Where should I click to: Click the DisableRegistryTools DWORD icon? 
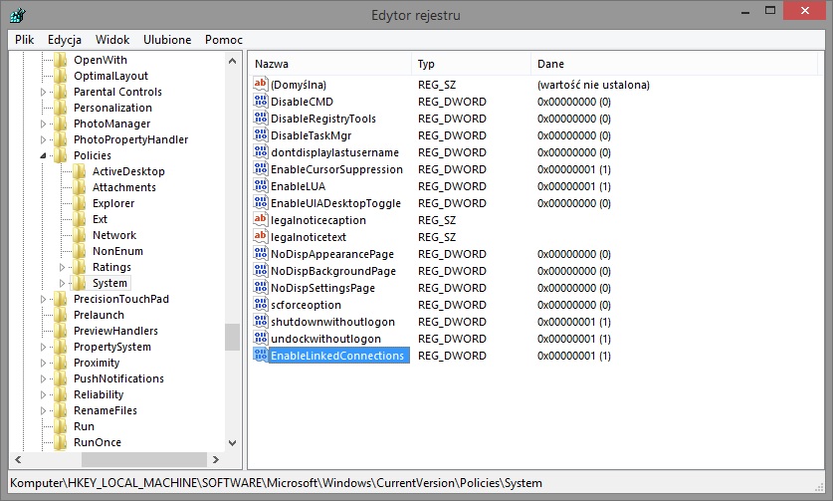[261, 119]
